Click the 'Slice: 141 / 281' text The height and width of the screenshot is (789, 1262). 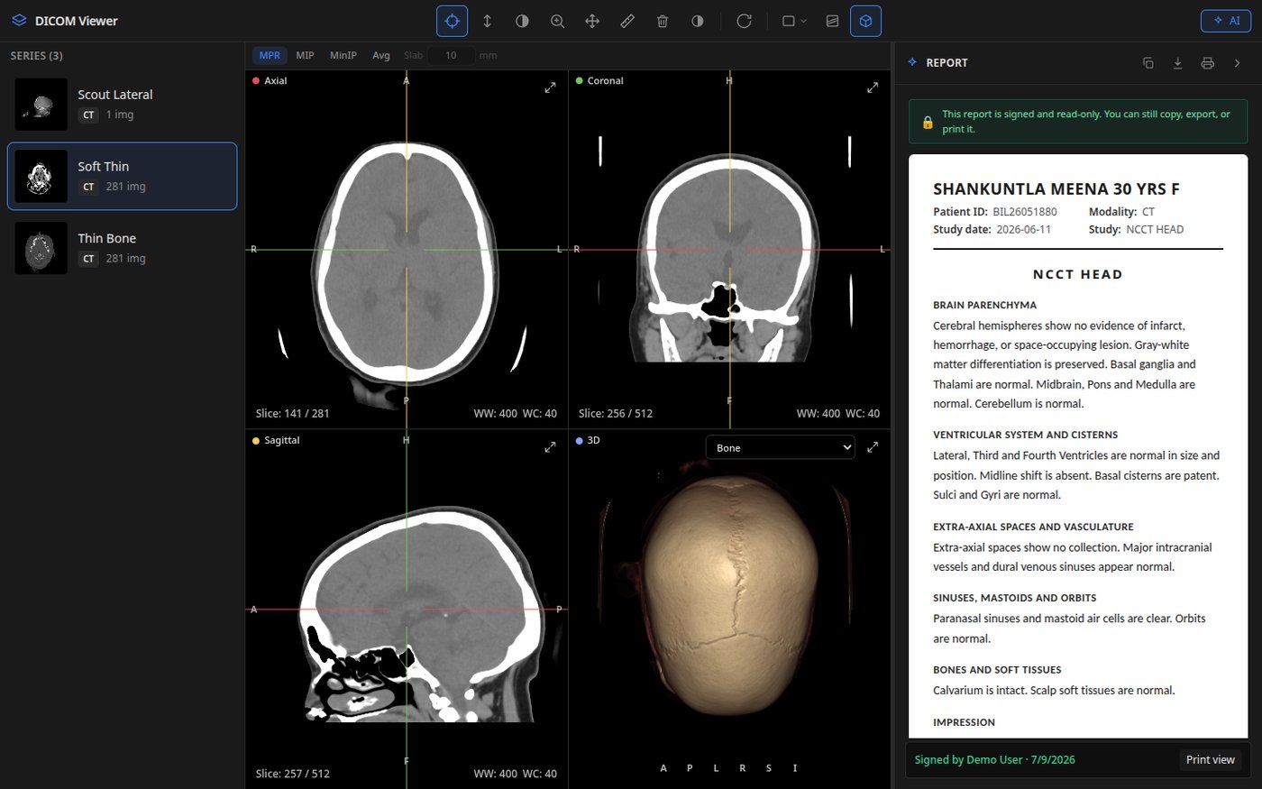[292, 414]
